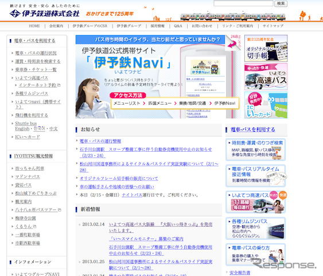The image size is (323, 276).
Task: Click 各種リムジンバス sidebar link
Action: click(32, 93)
